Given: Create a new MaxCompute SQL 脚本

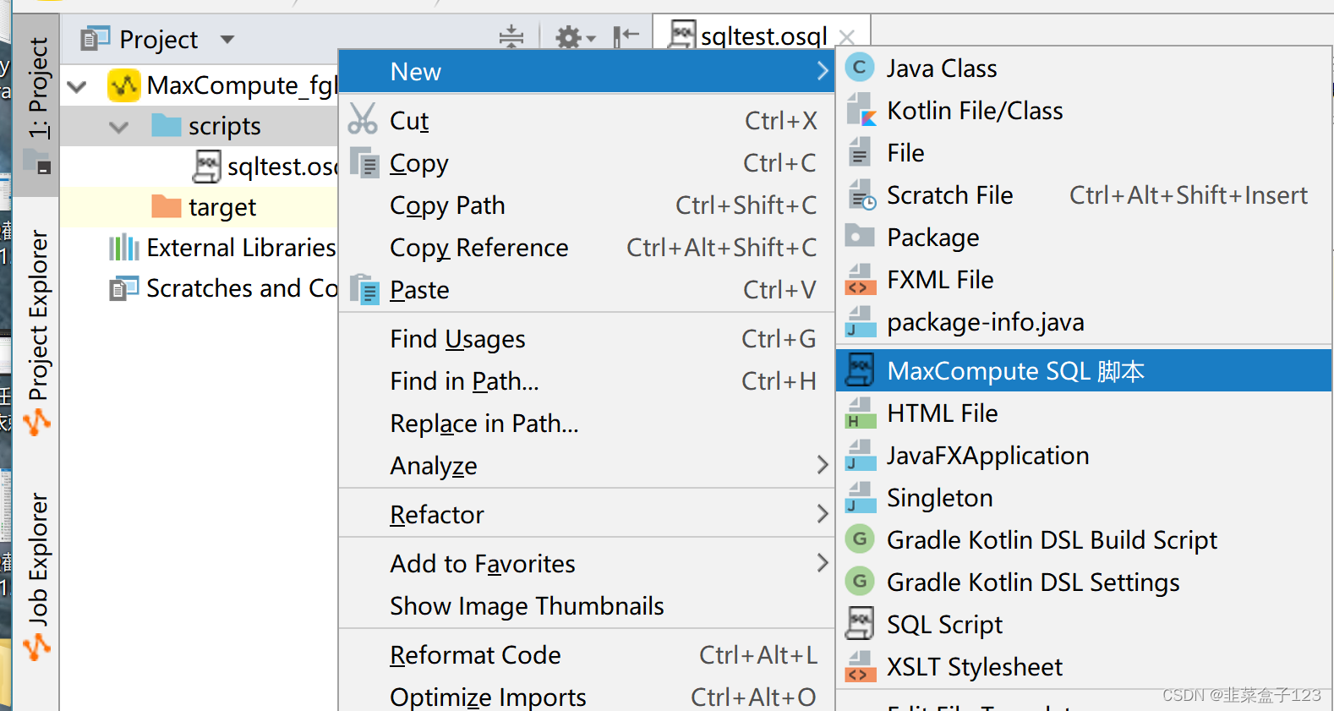Looking at the screenshot, I should coord(1084,370).
